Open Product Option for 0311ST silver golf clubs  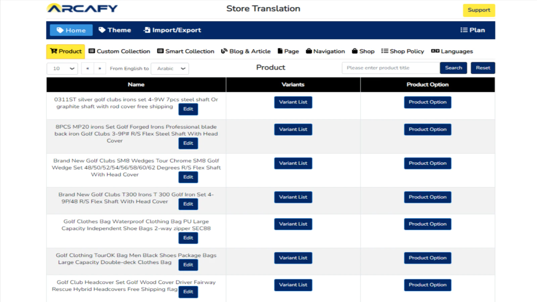(428, 102)
